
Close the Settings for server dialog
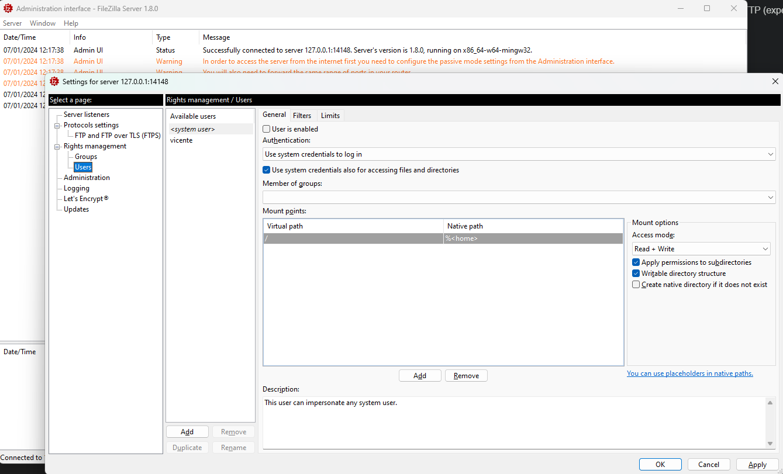(x=775, y=81)
